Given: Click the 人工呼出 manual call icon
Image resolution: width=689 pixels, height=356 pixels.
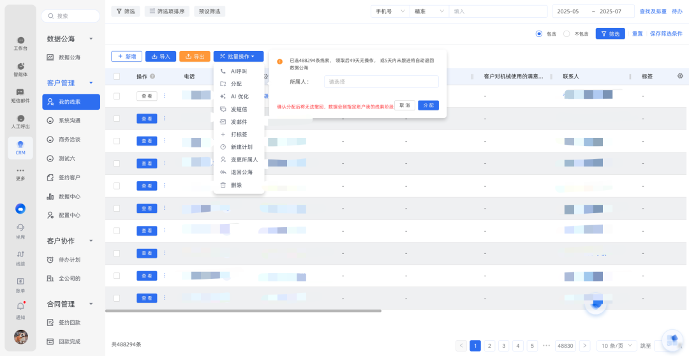Looking at the screenshot, I should coord(20,120).
